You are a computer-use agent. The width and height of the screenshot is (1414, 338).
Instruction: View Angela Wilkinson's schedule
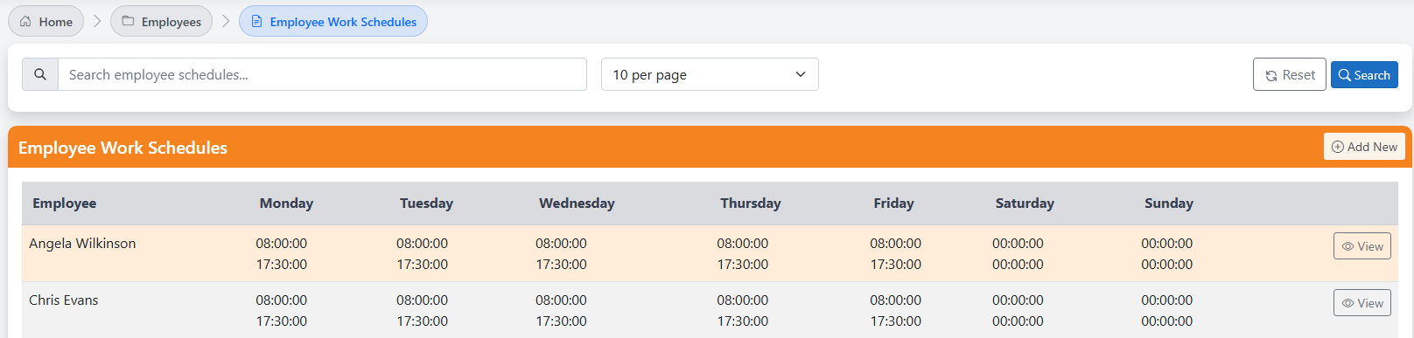point(1362,246)
